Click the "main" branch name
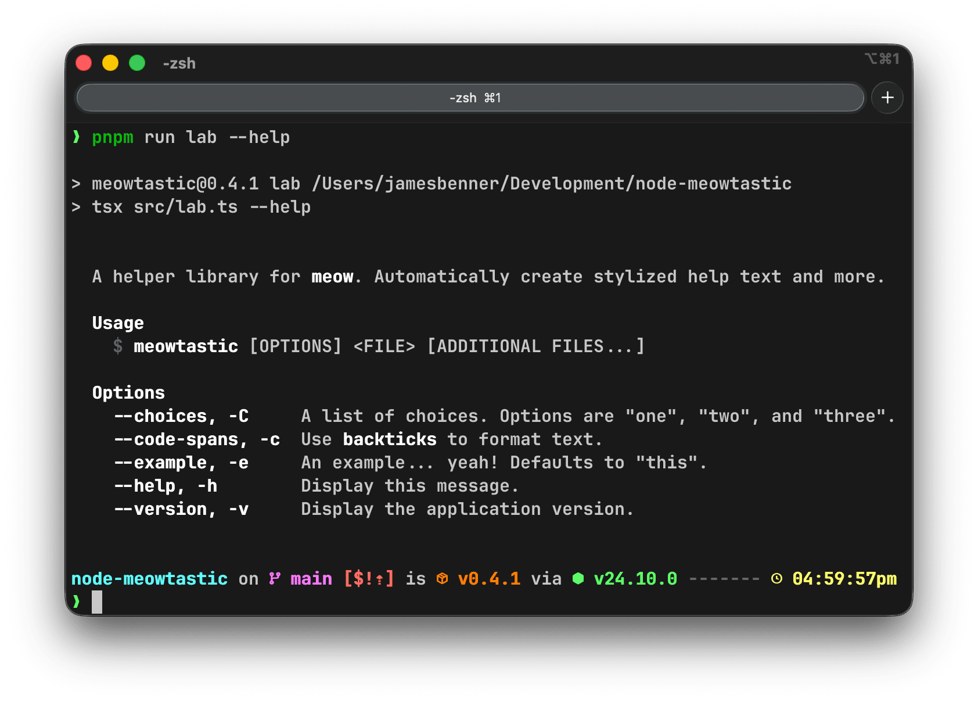 [x=311, y=578]
